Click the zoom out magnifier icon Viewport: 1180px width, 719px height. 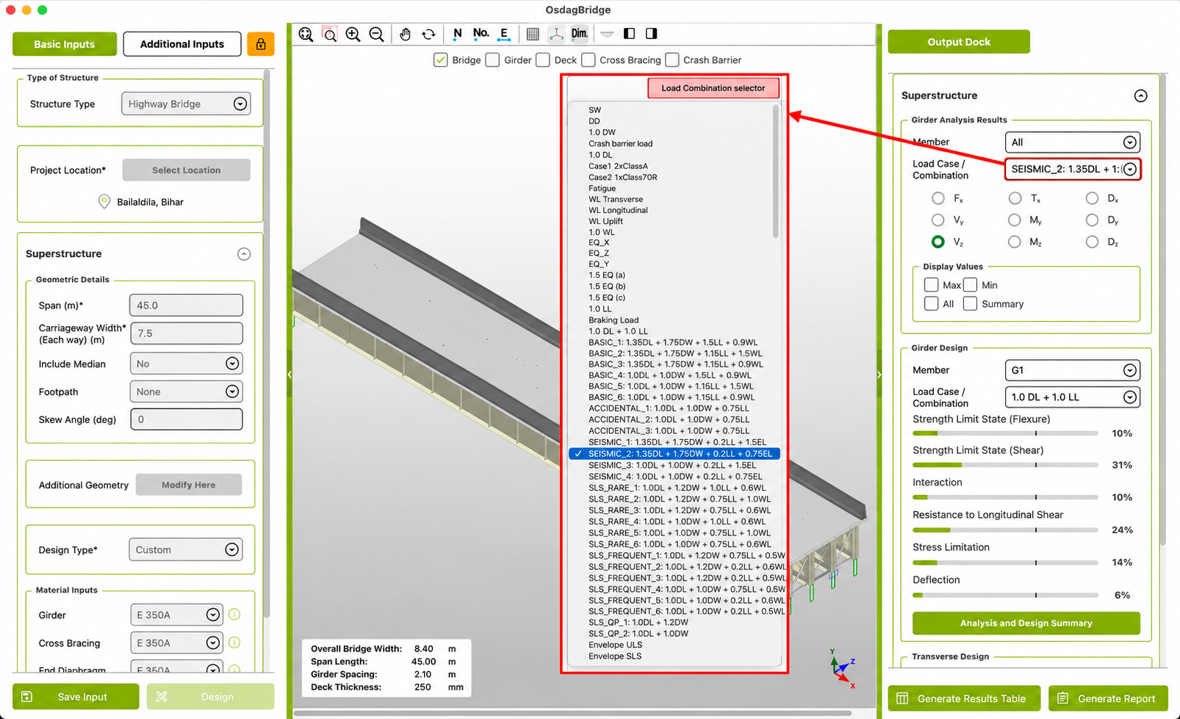[377, 34]
